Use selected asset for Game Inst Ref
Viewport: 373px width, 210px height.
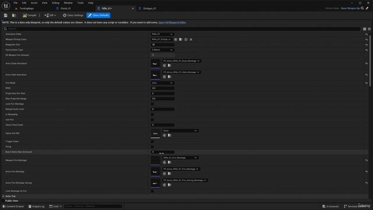pos(164,135)
